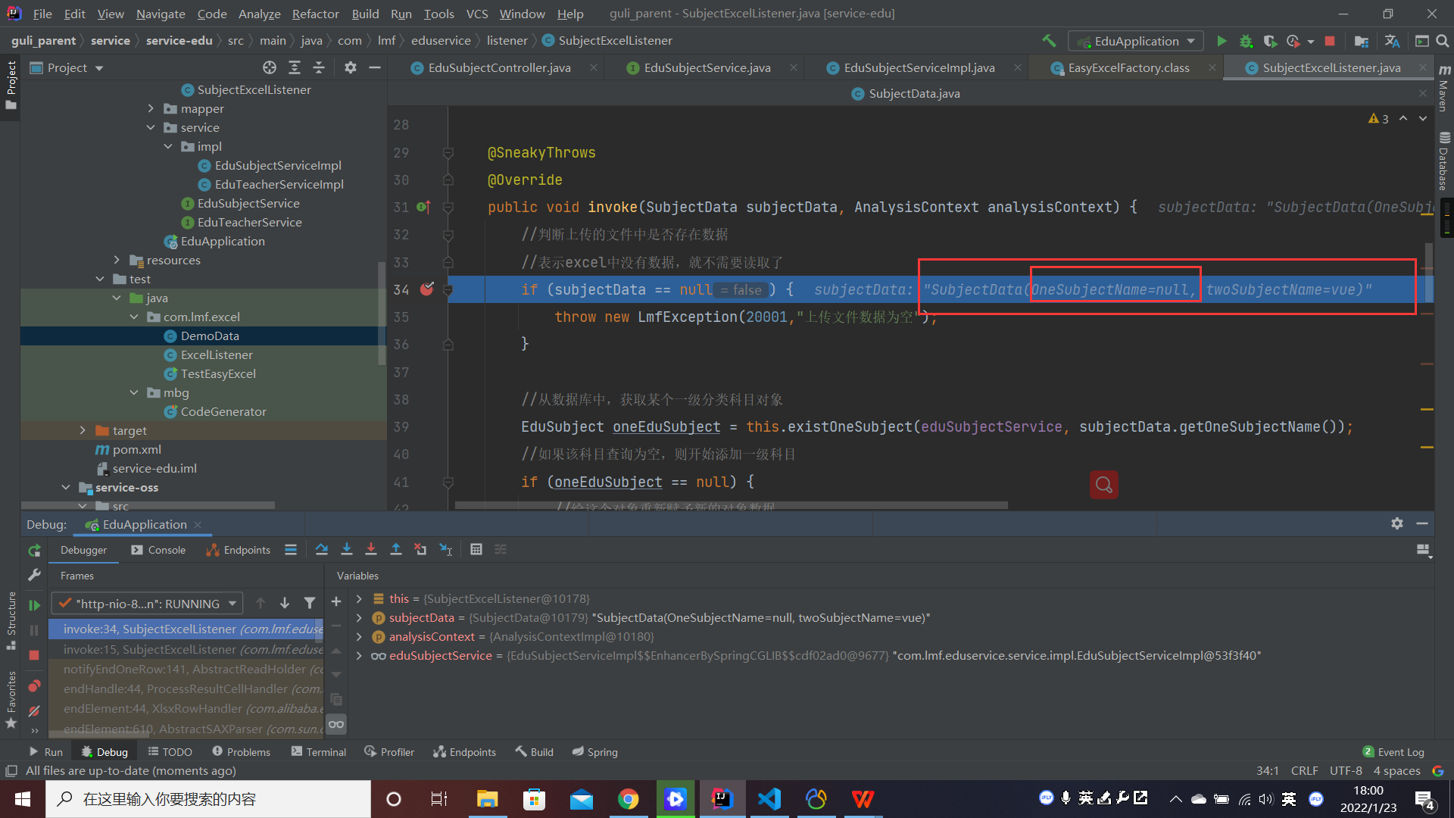Expand the subjectData variable

click(x=360, y=618)
